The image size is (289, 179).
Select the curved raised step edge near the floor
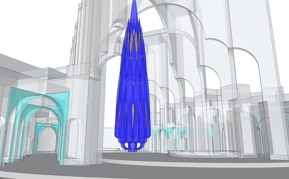[x=195, y=164]
